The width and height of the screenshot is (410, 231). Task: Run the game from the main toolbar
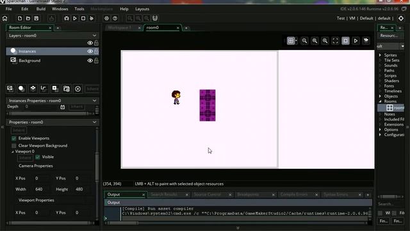coord(75,19)
